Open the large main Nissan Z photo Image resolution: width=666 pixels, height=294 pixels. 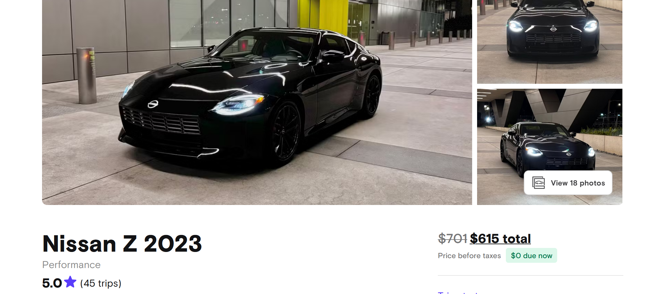tap(257, 102)
